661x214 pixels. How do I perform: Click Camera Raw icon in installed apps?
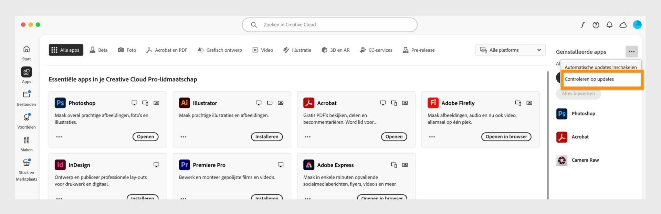[562, 160]
